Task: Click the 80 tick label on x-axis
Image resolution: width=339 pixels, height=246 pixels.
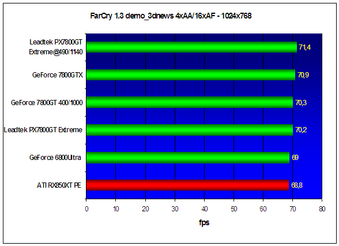Action: [322, 209]
